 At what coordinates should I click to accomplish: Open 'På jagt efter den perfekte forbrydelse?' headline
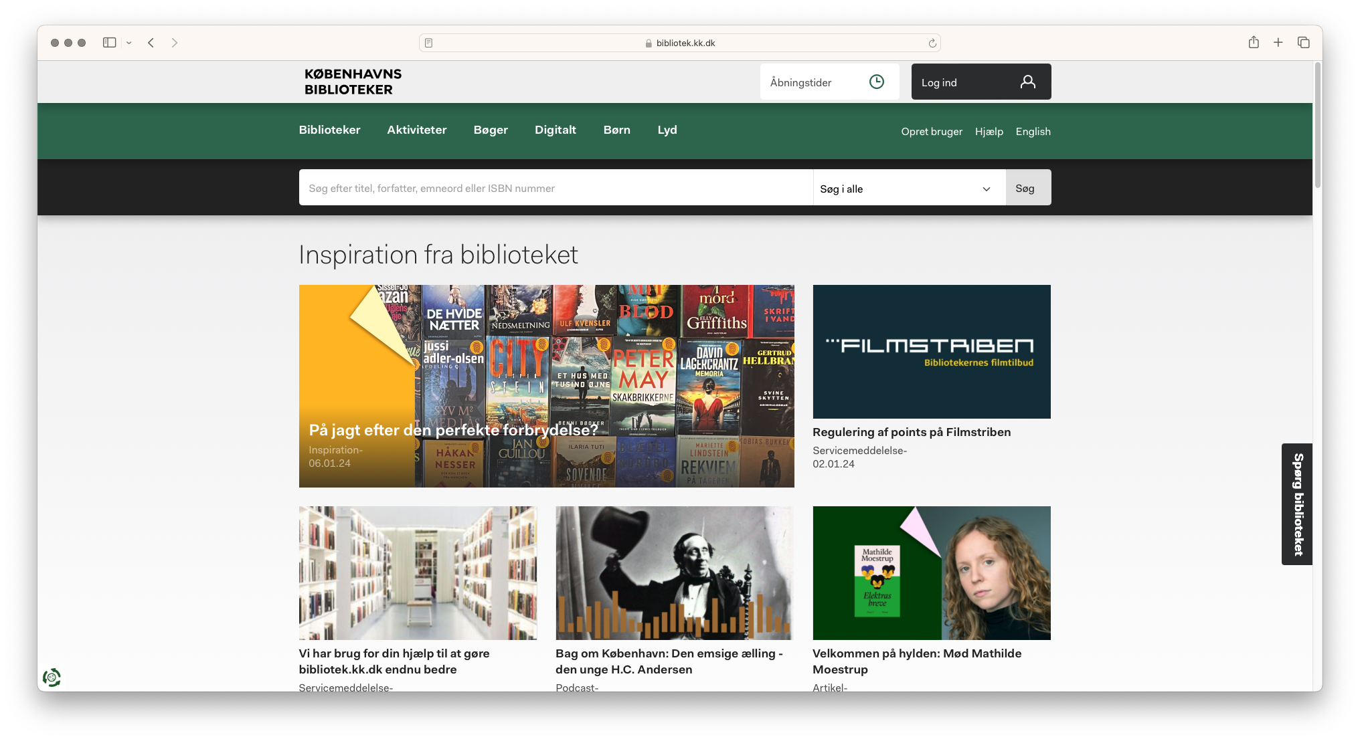tap(453, 430)
